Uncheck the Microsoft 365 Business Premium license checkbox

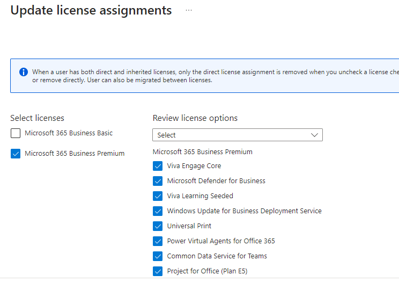[x=16, y=154]
